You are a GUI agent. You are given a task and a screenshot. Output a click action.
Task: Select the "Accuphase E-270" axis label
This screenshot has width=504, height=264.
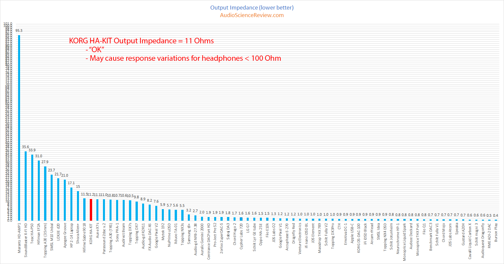(287, 237)
